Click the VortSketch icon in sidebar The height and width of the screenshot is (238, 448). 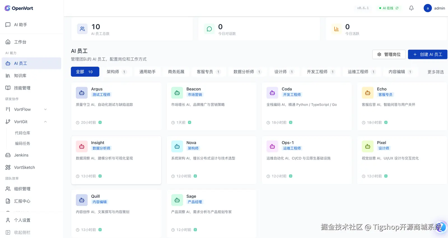point(8,167)
